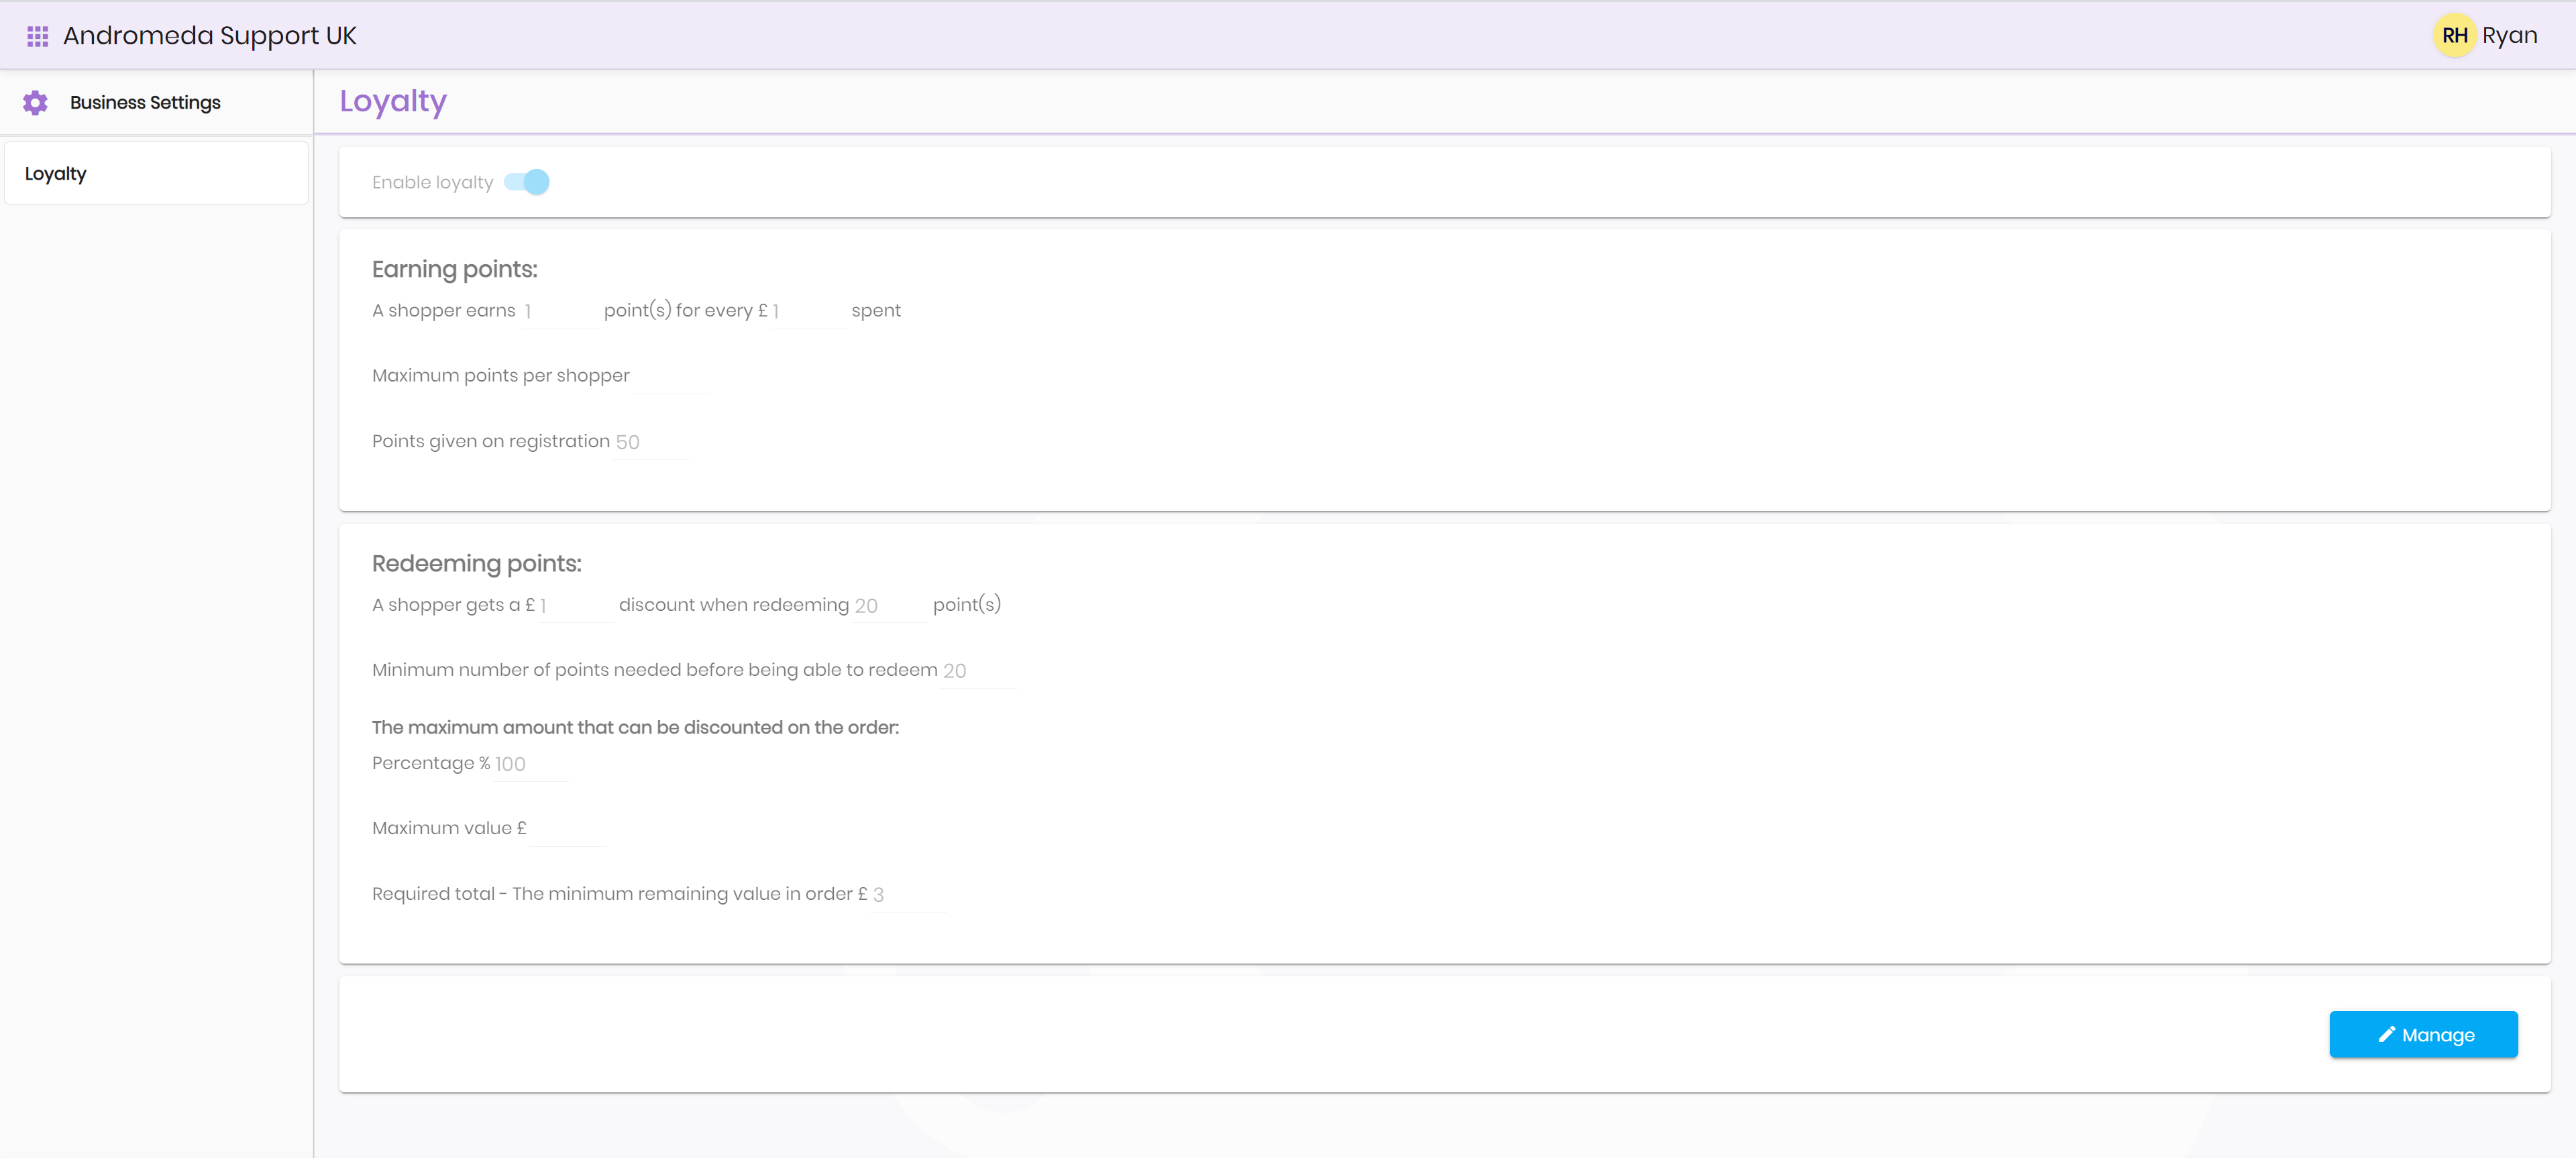
Task: Click the Ryan user name
Action: 2509,36
